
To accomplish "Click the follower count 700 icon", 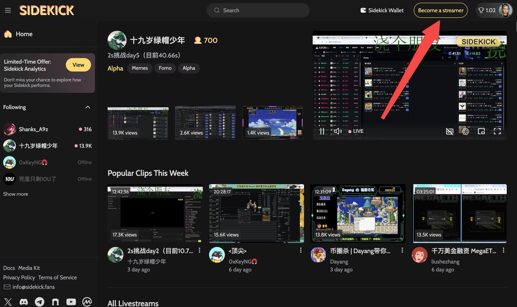I will (x=198, y=40).
